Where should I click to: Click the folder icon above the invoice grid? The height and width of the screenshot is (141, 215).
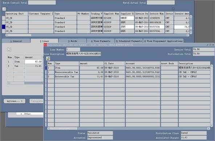coord(4,9)
